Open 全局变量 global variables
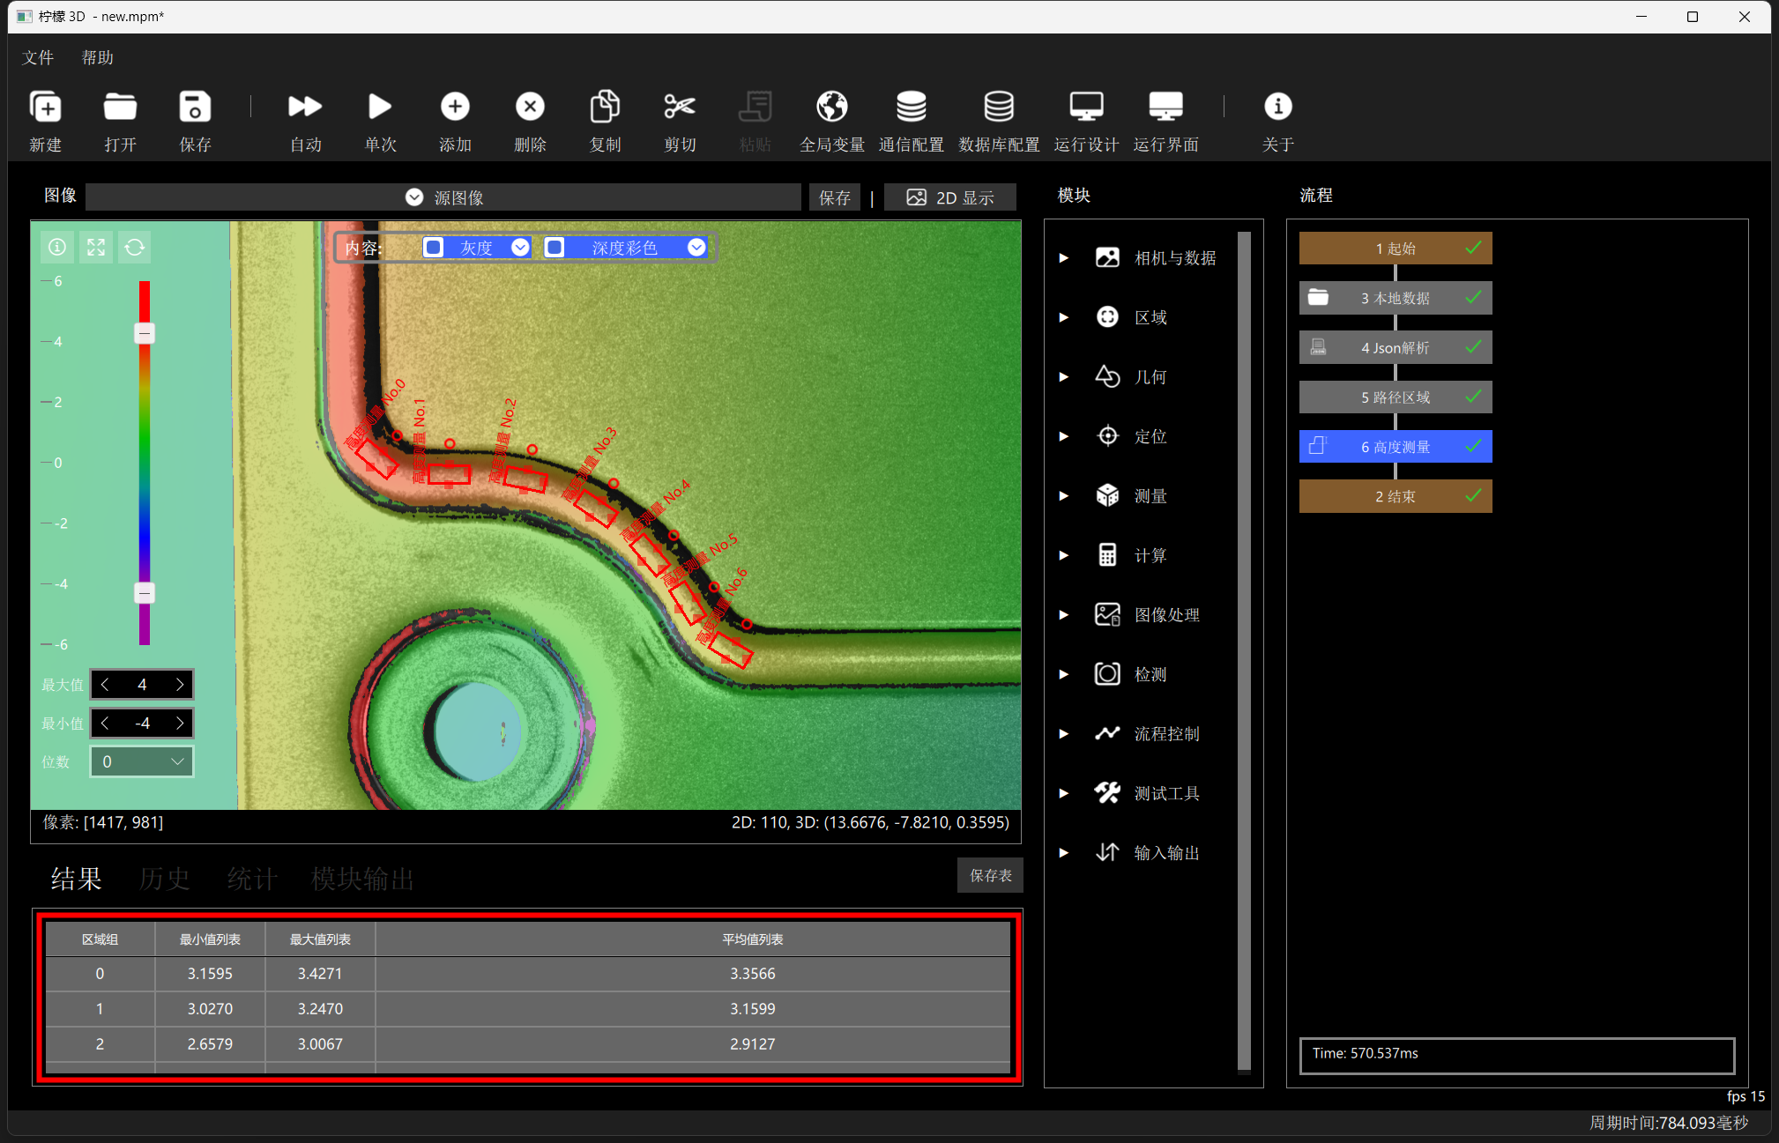This screenshot has height=1143, width=1779. click(x=831, y=107)
